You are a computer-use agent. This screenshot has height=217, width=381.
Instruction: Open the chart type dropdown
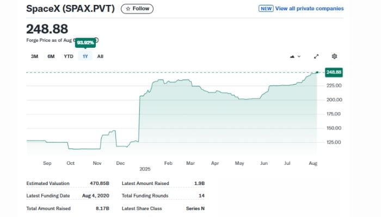(x=296, y=56)
